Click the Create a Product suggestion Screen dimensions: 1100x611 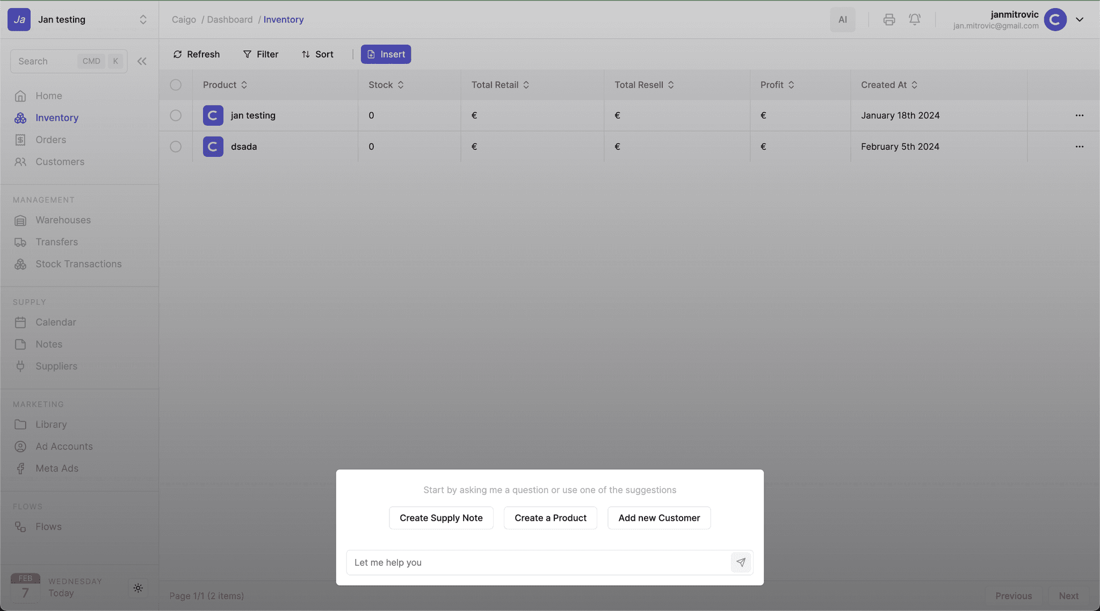pyautogui.click(x=550, y=518)
